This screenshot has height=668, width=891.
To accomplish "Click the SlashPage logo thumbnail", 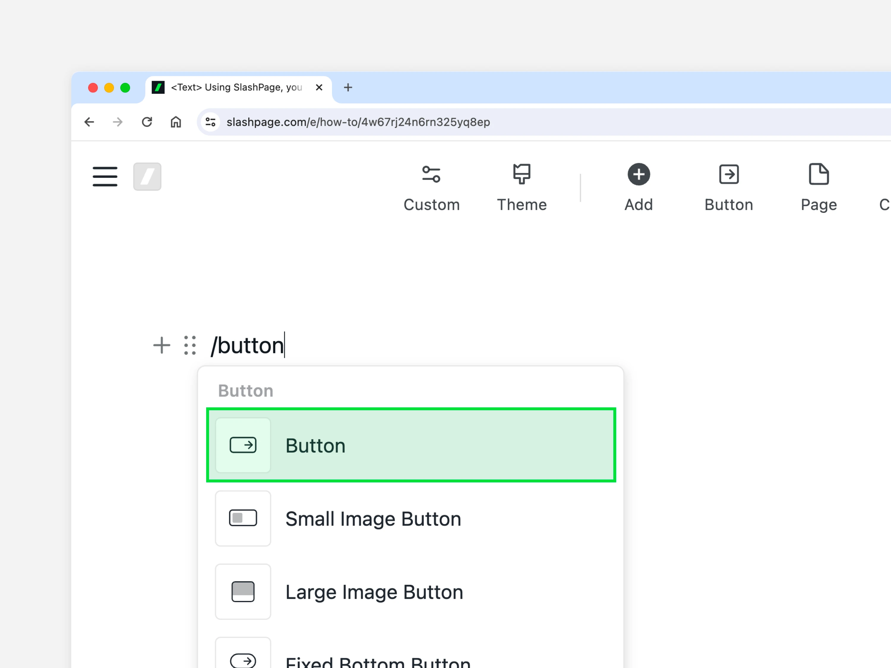I will click(147, 176).
